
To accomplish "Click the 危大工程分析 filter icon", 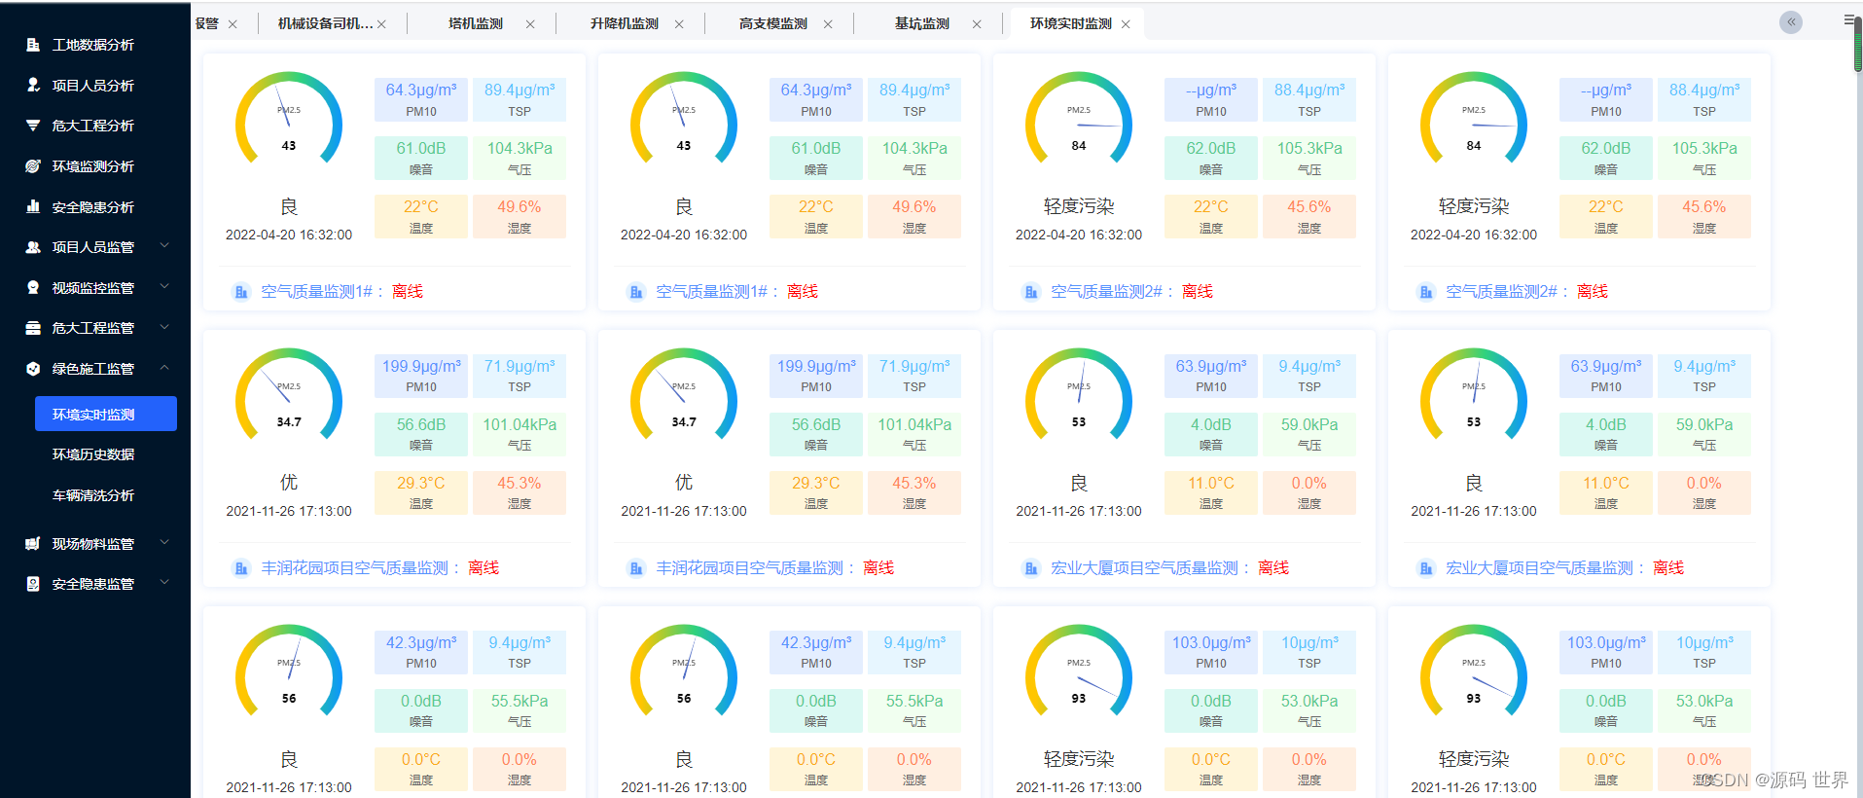I will pyautogui.click(x=33, y=126).
